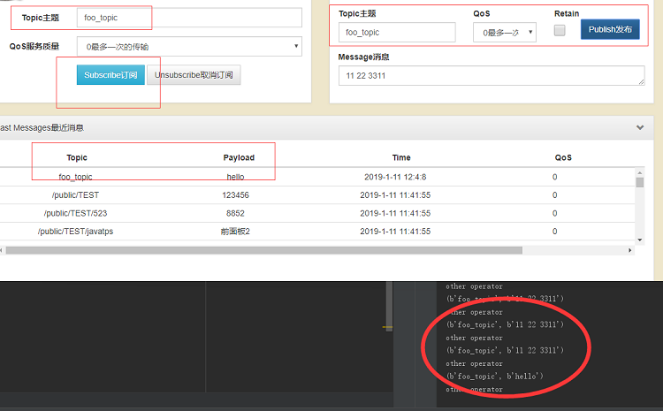This screenshot has height=411, width=663.
Task: Click the Payload column header
Action: coord(239,157)
